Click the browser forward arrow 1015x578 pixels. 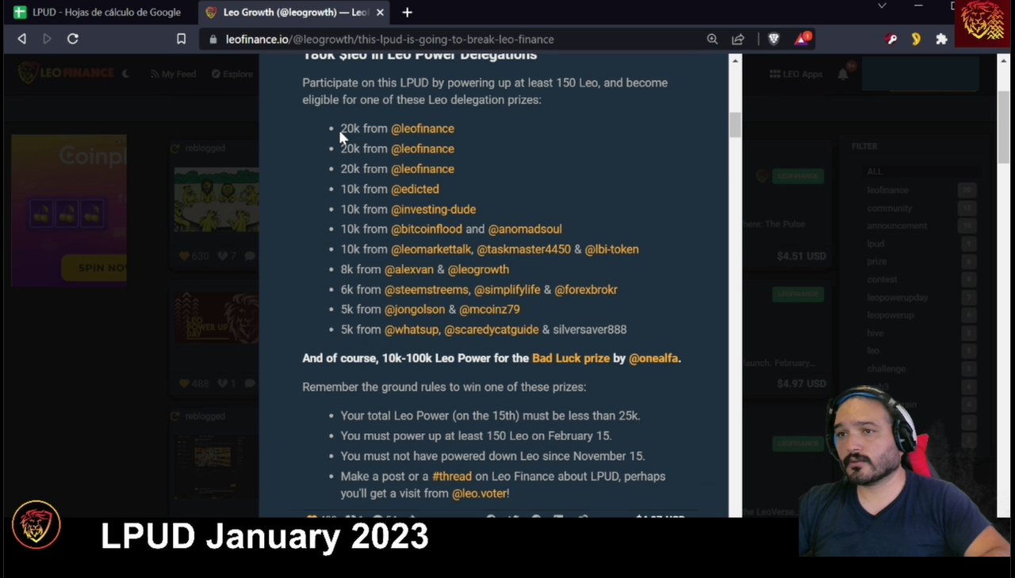tap(47, 39)
